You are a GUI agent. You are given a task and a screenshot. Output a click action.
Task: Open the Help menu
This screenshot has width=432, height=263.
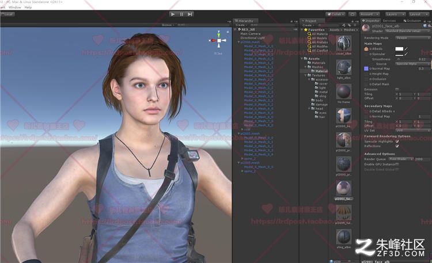(x=28, y=7)
